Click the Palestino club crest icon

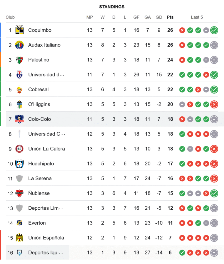coord(19,60)
